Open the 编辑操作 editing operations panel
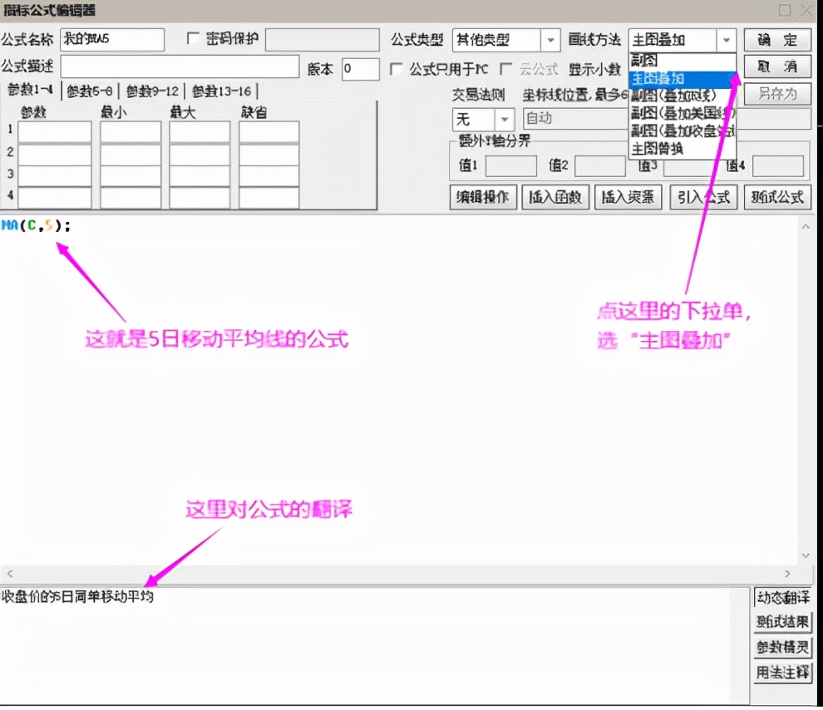Screen dimensions: 823x710 (483, 197)
